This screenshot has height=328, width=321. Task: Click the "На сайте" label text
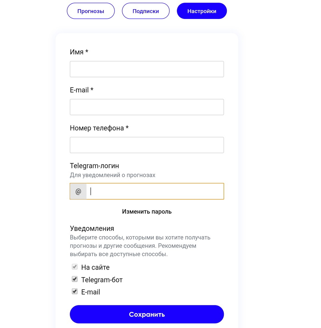95,267
